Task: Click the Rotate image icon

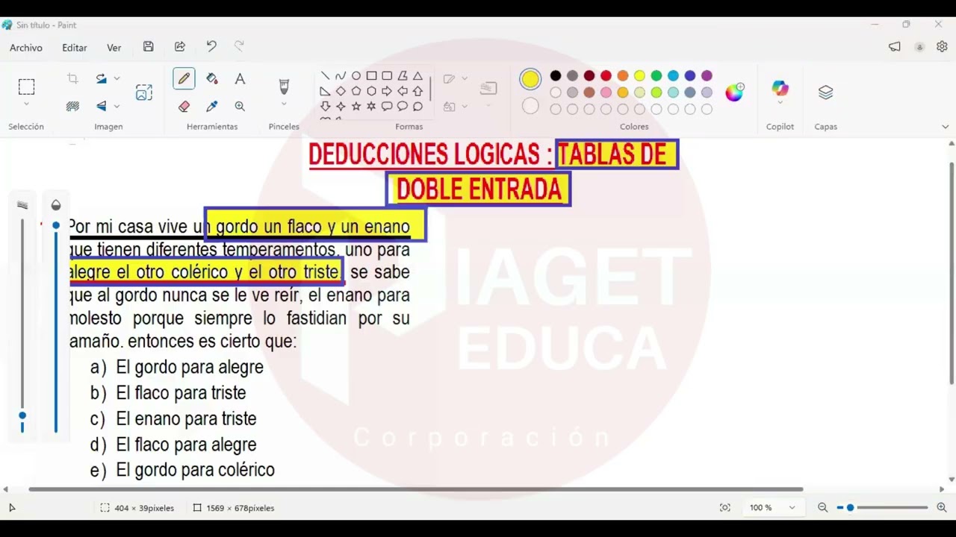Action: coord(101,78)
